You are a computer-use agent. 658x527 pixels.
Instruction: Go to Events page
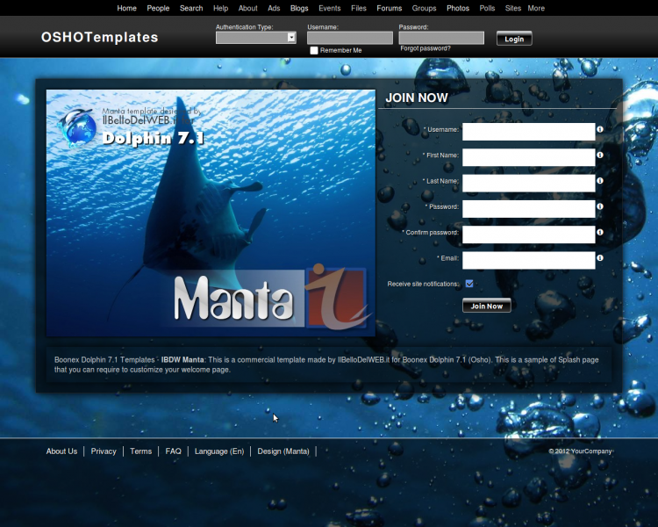pyautogui.click(x=330, y=8)
